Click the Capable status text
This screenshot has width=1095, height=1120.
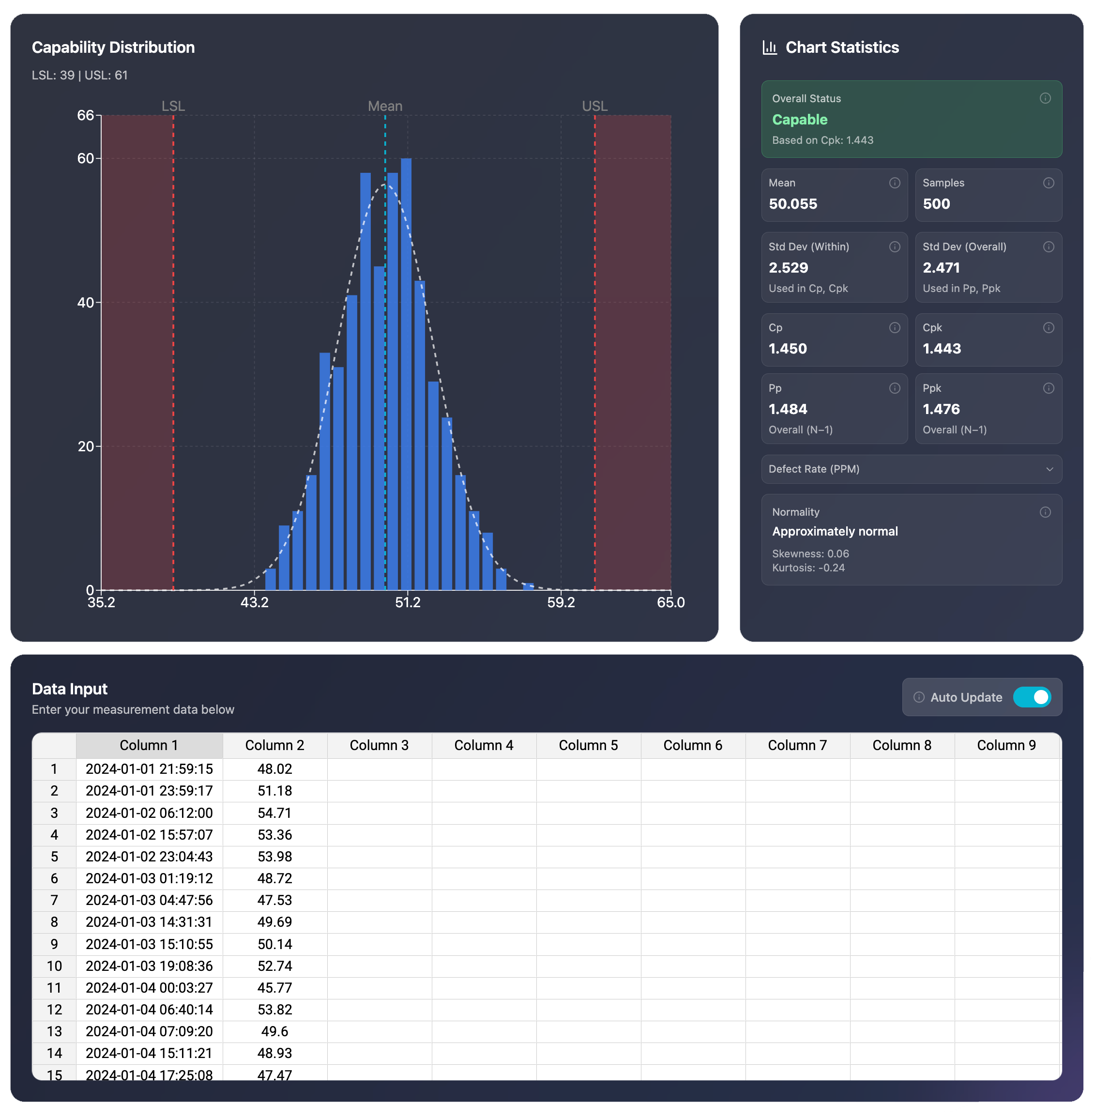[x=799, y=120]
